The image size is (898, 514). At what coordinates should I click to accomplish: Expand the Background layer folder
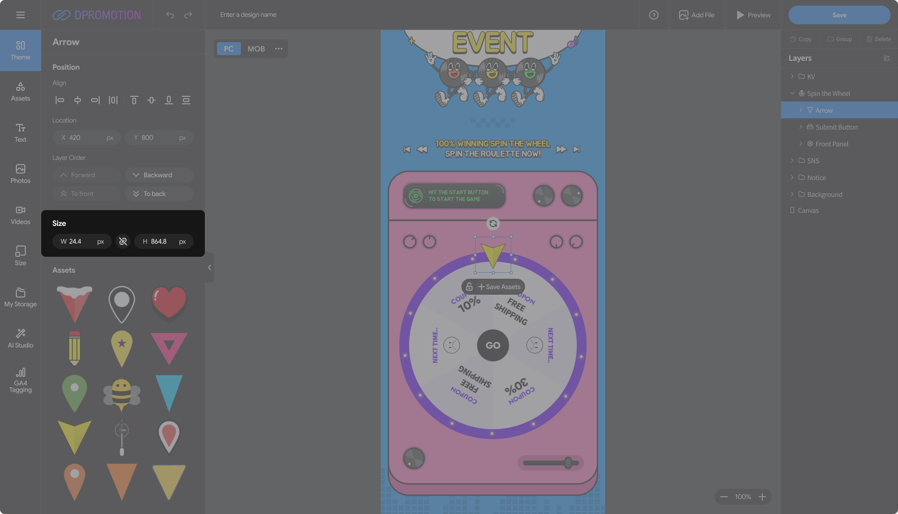click(x=792, y=194)
